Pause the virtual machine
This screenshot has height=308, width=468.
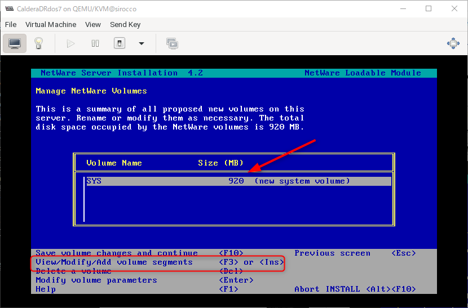pyautogui.click(x=95, y=43)
